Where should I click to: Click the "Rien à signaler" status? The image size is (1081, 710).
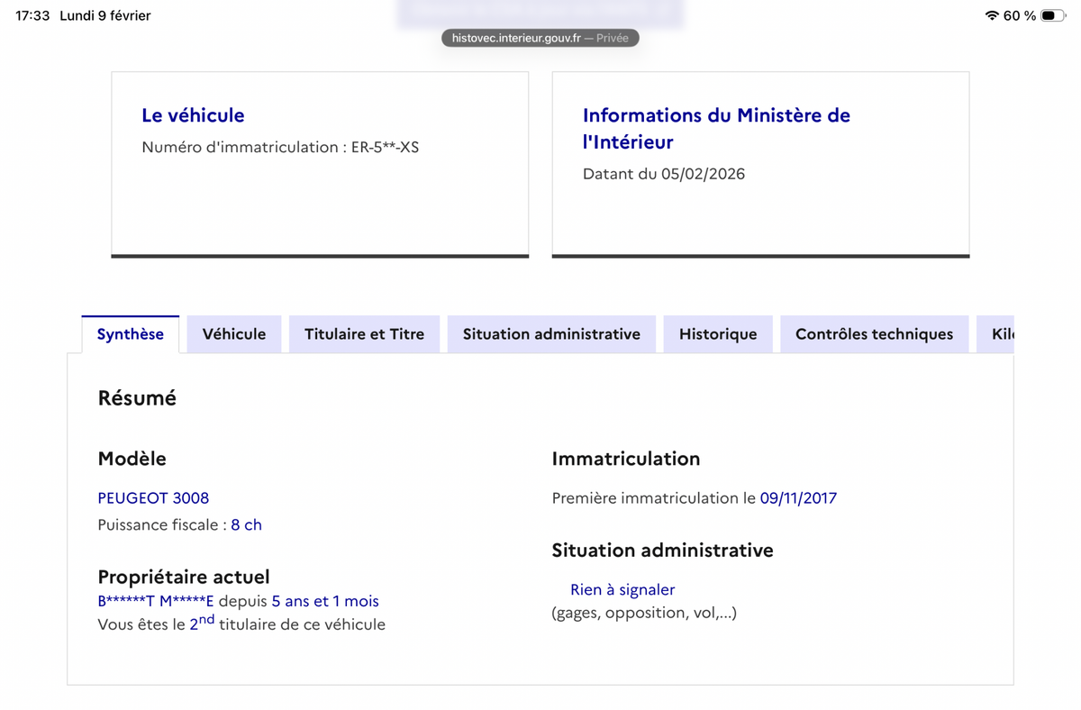[x=622, y=589]
